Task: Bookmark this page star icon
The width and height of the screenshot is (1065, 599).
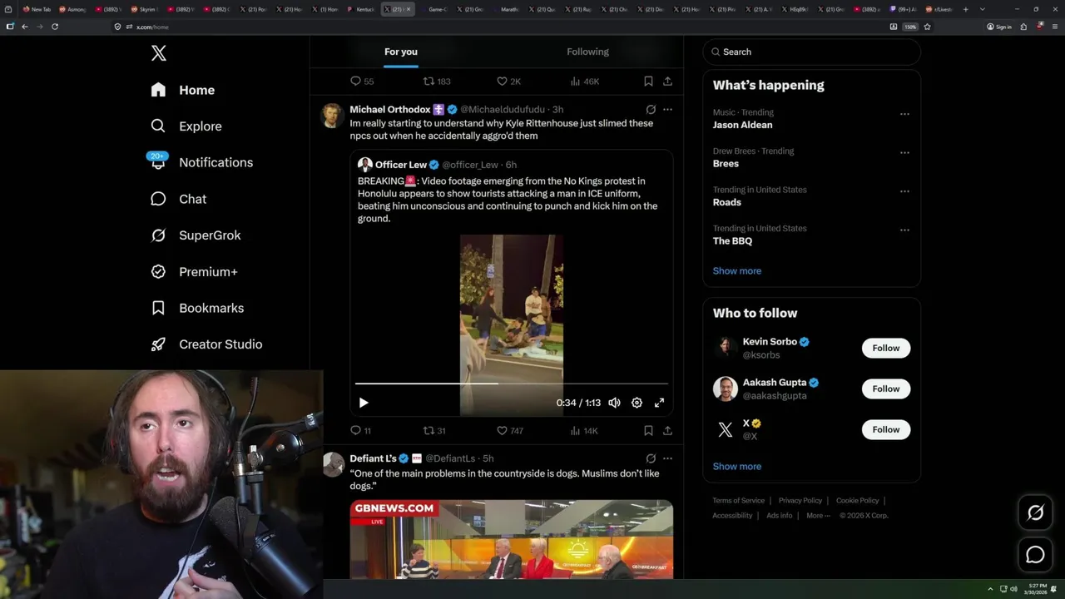Action: (927, 27)
